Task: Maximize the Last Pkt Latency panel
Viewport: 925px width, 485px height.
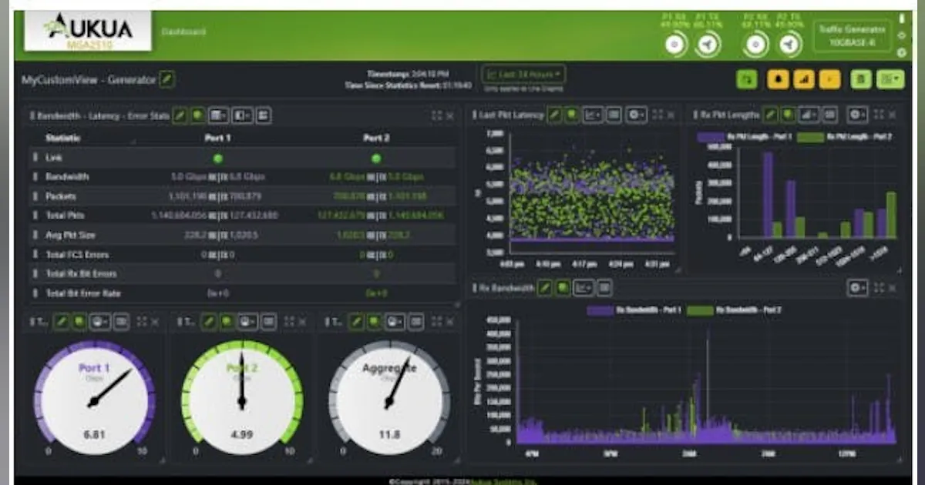Action: (x=658, y=115)
